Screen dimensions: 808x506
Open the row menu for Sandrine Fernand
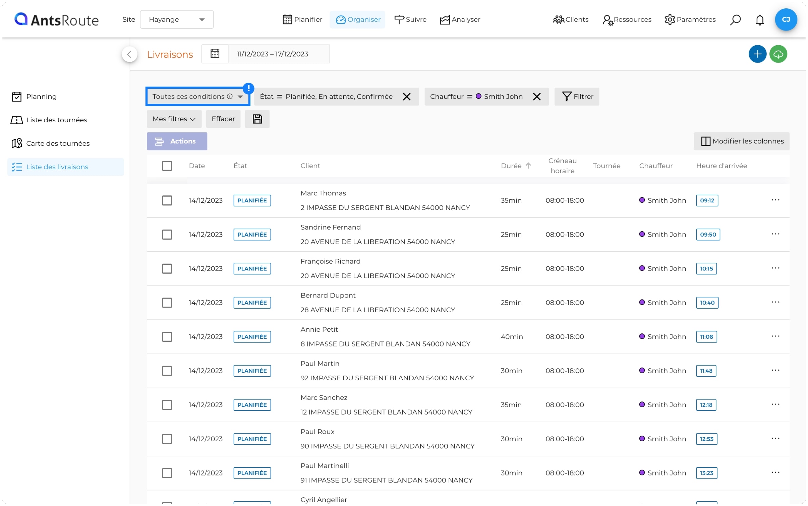pos(775,234)
